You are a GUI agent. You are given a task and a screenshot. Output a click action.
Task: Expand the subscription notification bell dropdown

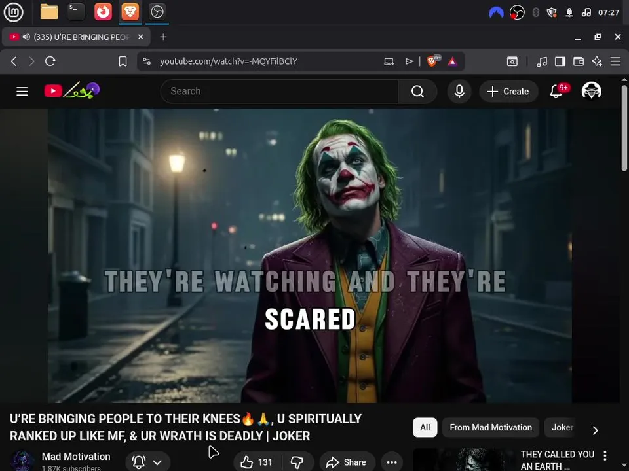(x=148, y=462)
